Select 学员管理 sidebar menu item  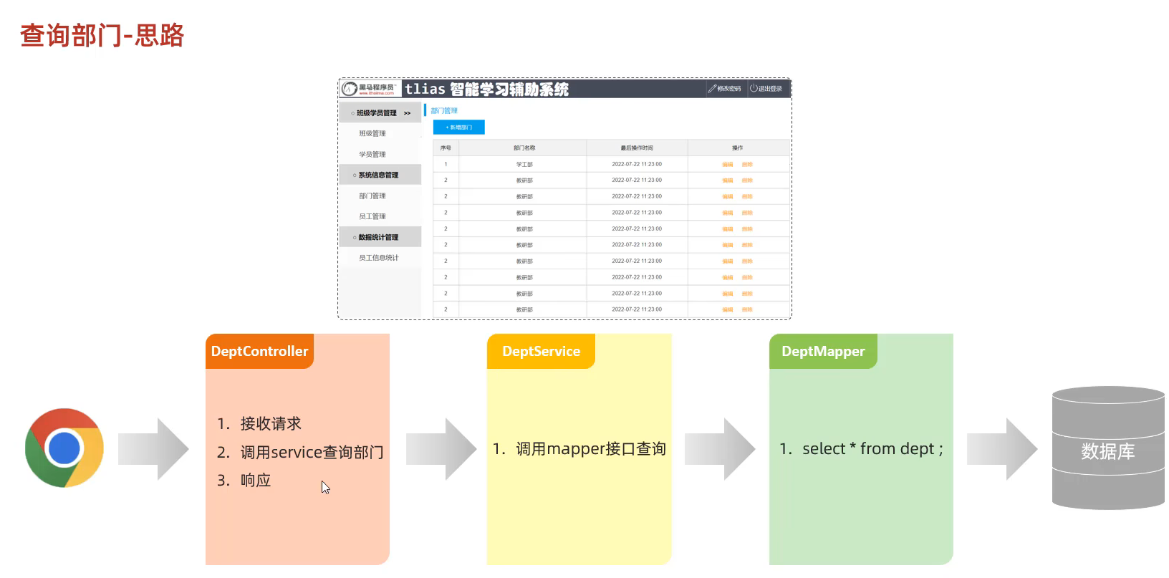372,155
